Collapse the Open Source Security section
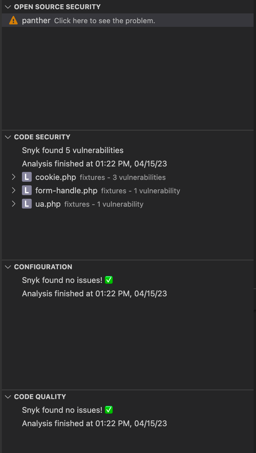 pyautogui.click(x=8, y=7)
